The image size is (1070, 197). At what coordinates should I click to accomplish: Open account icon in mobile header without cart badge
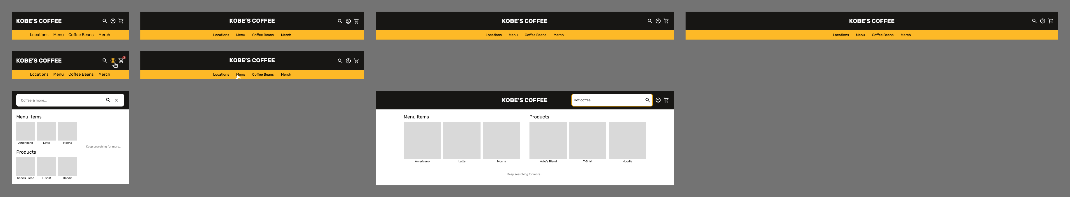click(x=113, y=21)
